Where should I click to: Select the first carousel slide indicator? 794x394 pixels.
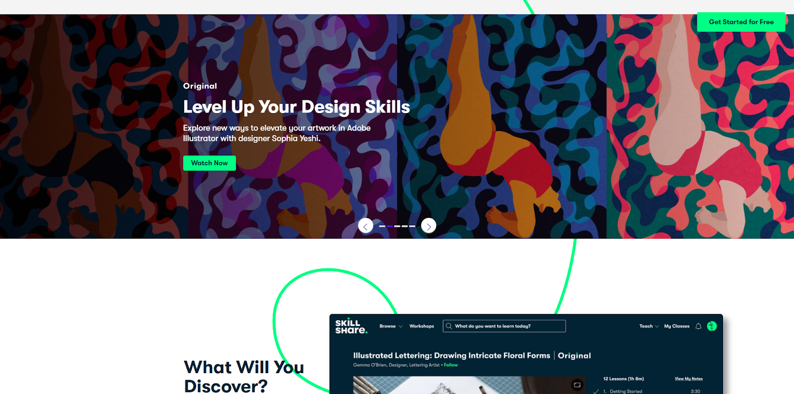pyautogui.click(x=382, y=226)
